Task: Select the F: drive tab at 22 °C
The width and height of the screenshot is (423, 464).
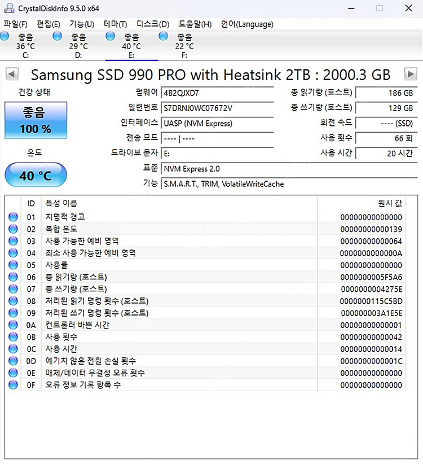Action: tap(184, 46)
